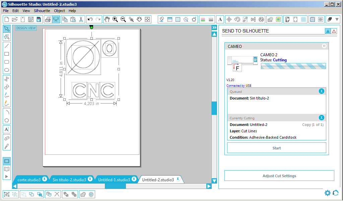The image size is (343, 201).
Task: Expand the toolbar overflow arrow
Action: click(x=337, y=19)
